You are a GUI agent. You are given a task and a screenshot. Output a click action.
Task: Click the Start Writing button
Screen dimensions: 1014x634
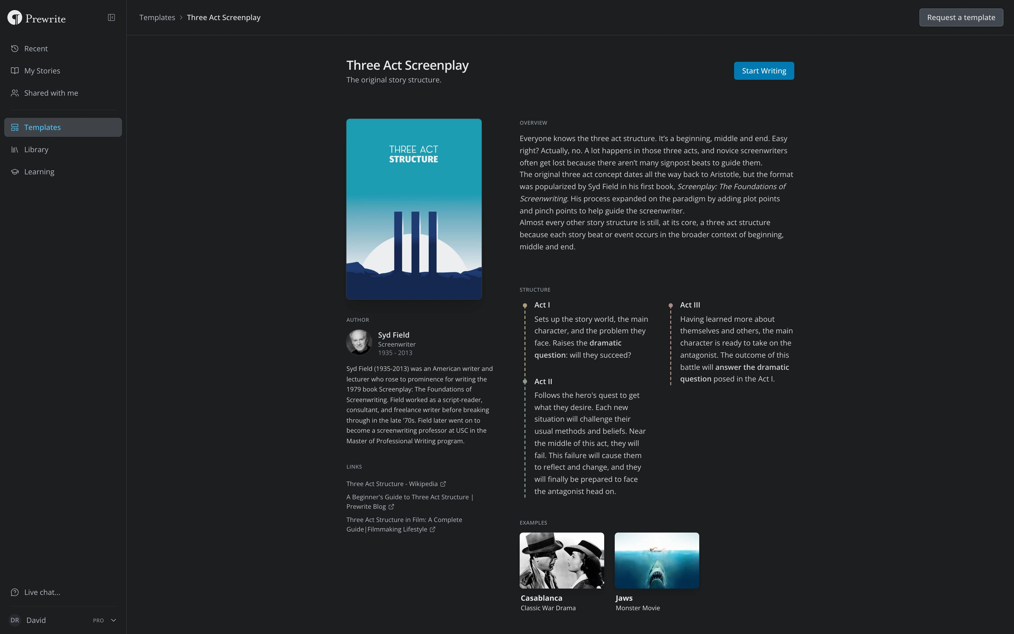coord(764,71)
